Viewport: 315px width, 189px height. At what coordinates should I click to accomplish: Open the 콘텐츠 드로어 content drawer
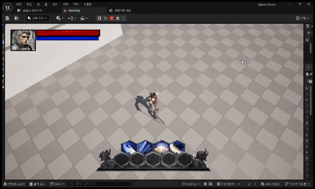(15, 184)
